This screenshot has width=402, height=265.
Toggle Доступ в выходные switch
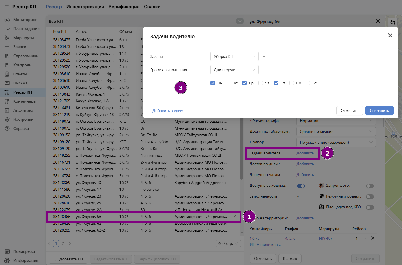tap(301, 186)
